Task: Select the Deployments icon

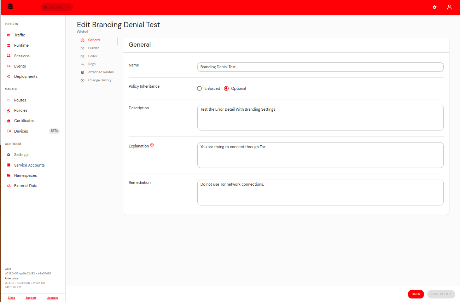Action: point(8,76)
